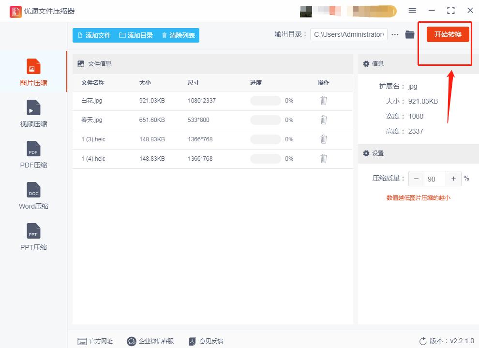Open the PDF压缩 tool

[33, 153]
